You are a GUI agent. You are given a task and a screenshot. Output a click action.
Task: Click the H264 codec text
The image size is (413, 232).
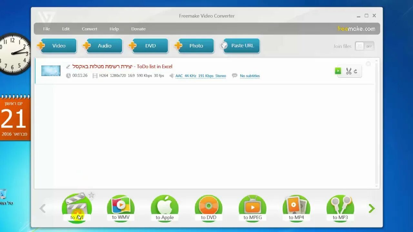[x=104, y=76]
